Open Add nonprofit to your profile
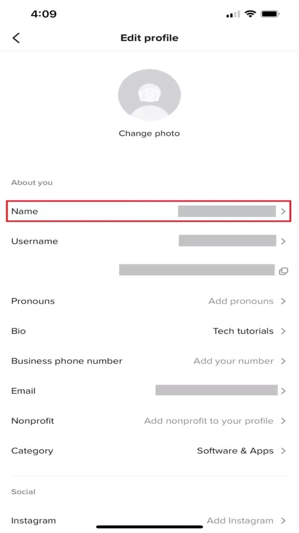299x533 pixels. [209, 421]
